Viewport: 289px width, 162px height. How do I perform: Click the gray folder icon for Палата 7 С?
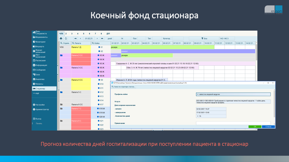coord(61,109)
